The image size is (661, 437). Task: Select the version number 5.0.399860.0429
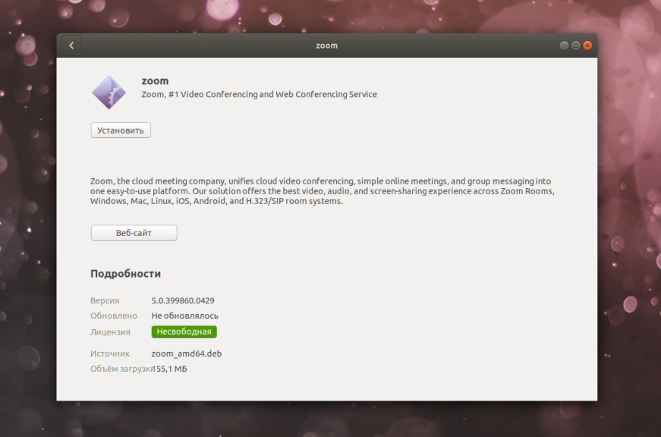(183, 300)
